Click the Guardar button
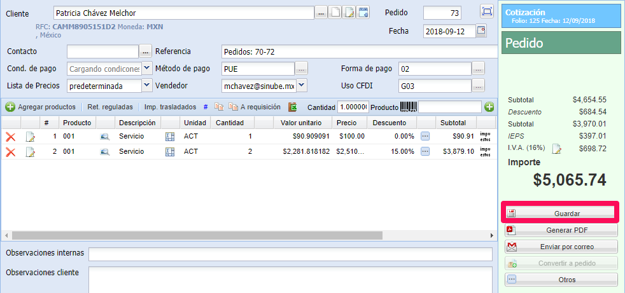Screen dimensions: 625x293 click(x=561, y=214)
